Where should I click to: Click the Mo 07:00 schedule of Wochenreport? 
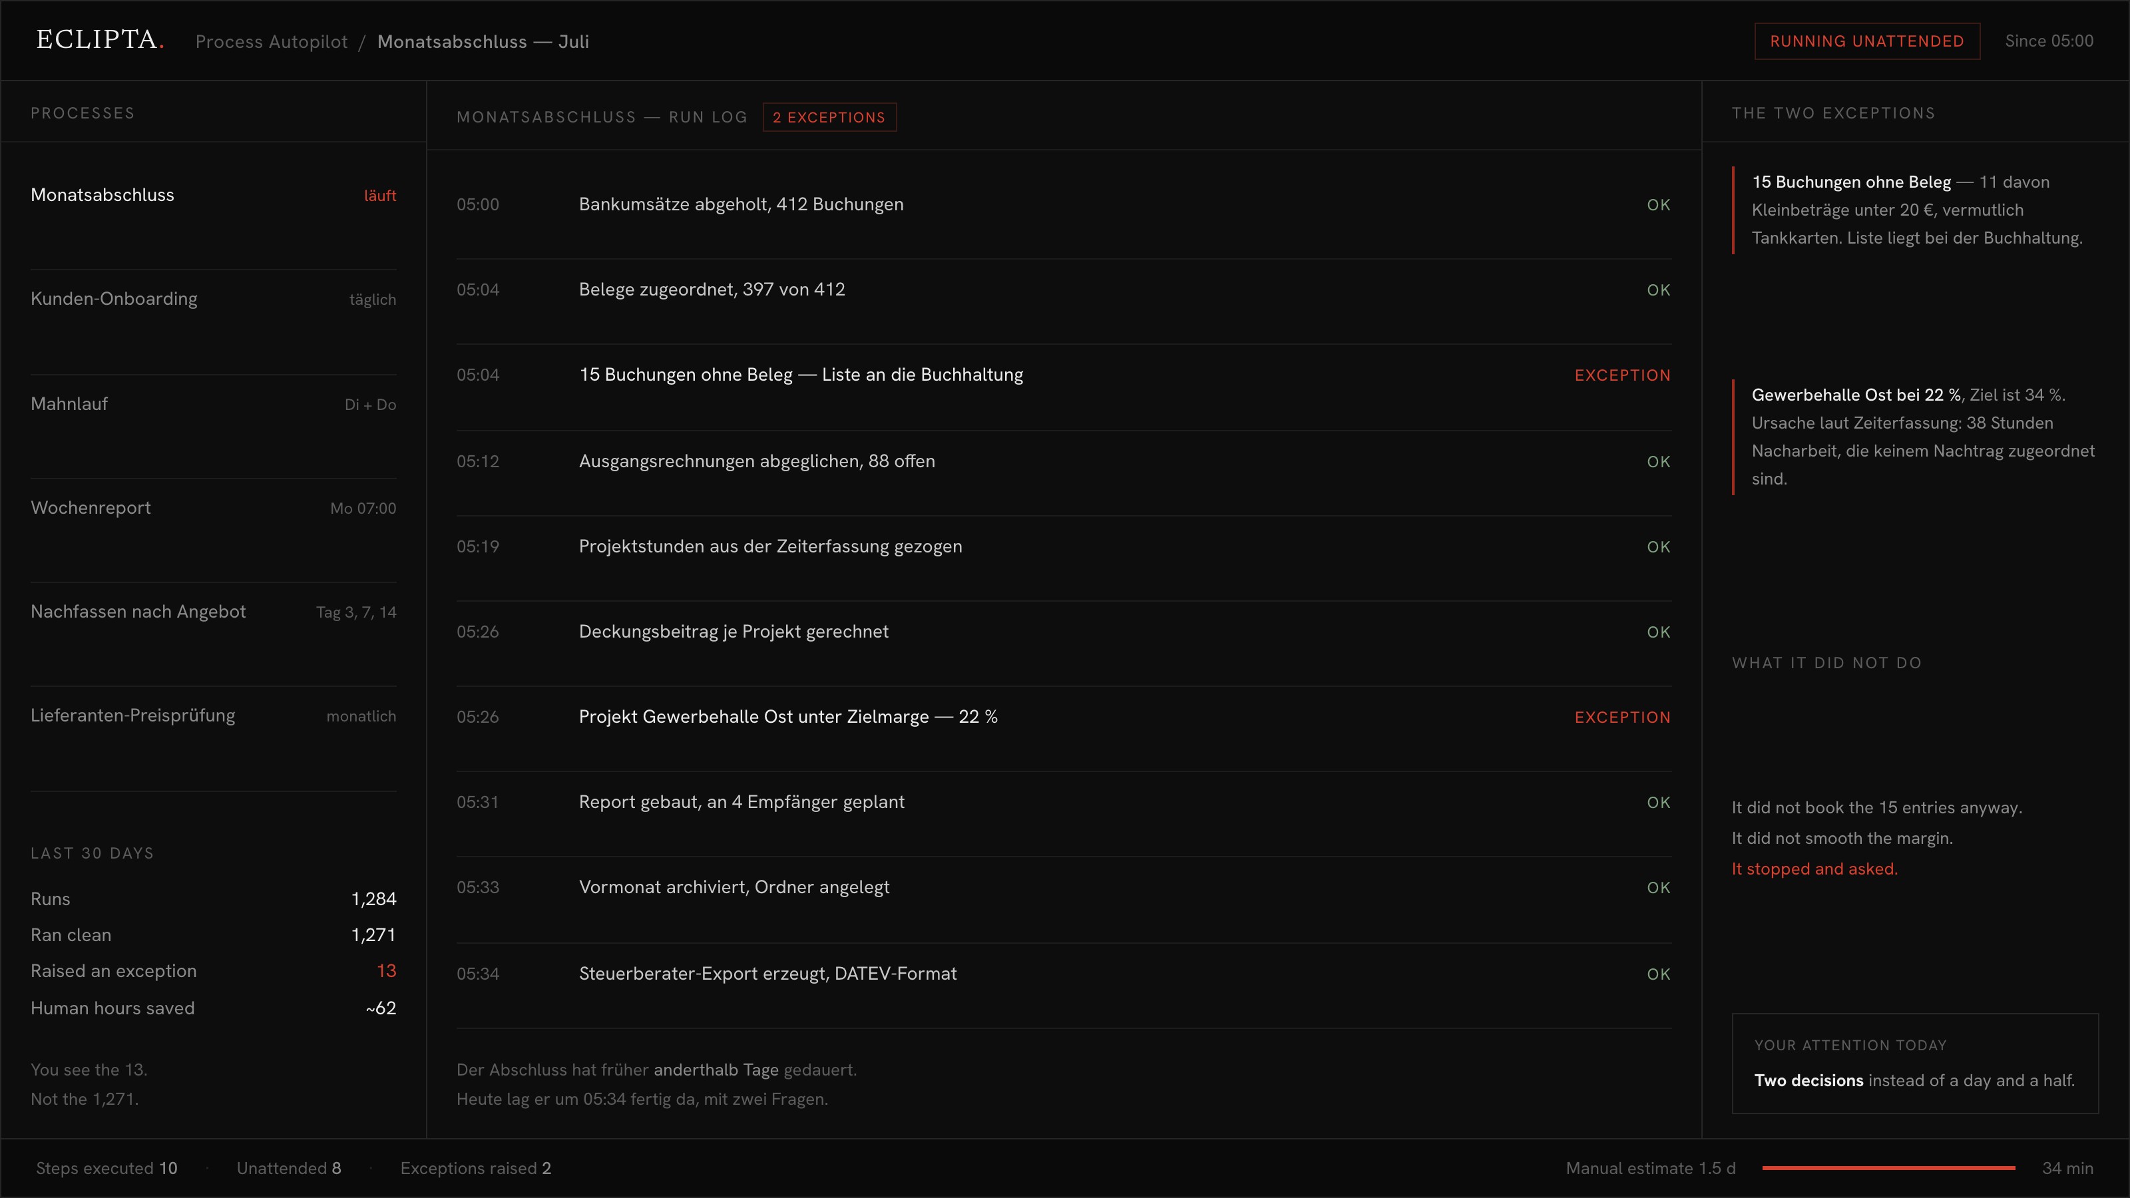[x=363, y=508]
